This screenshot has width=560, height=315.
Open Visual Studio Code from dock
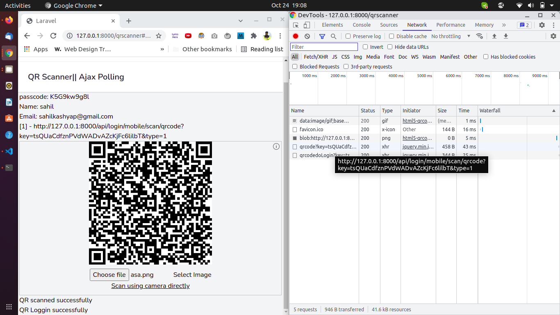click(9, 151)
